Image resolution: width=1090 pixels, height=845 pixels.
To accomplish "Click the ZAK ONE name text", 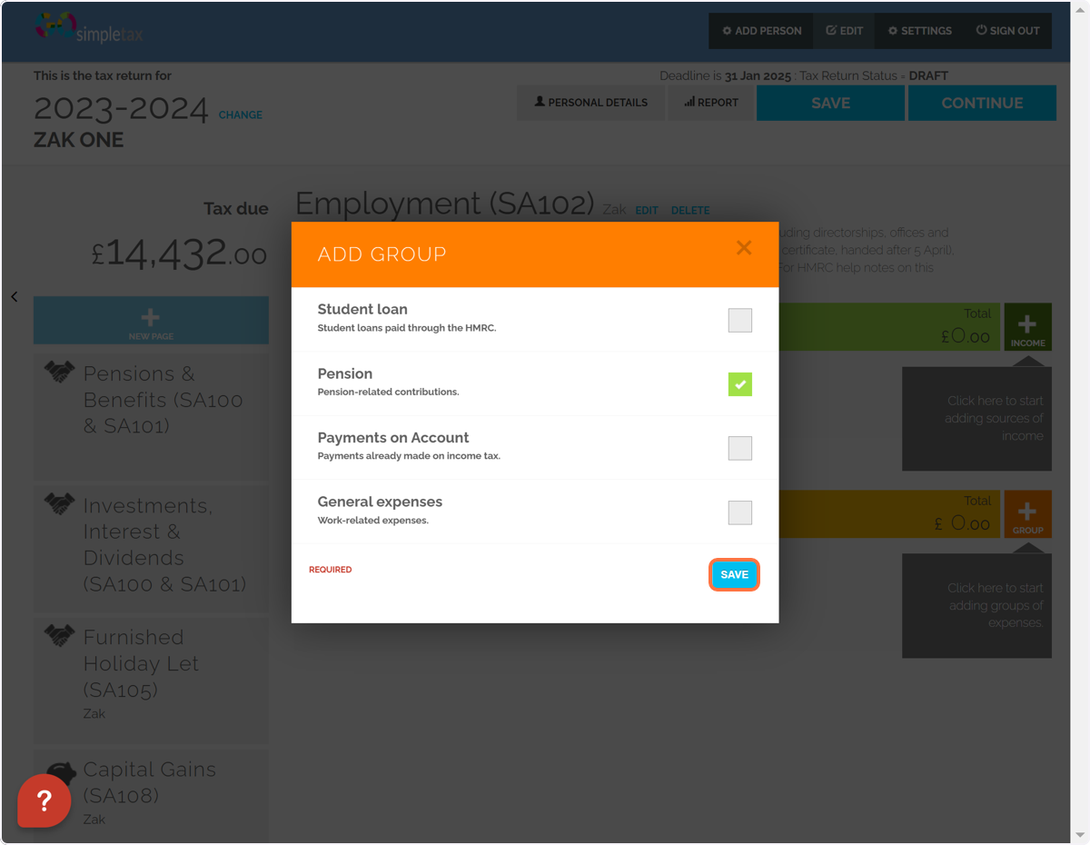I will click(x=79, y=140).
